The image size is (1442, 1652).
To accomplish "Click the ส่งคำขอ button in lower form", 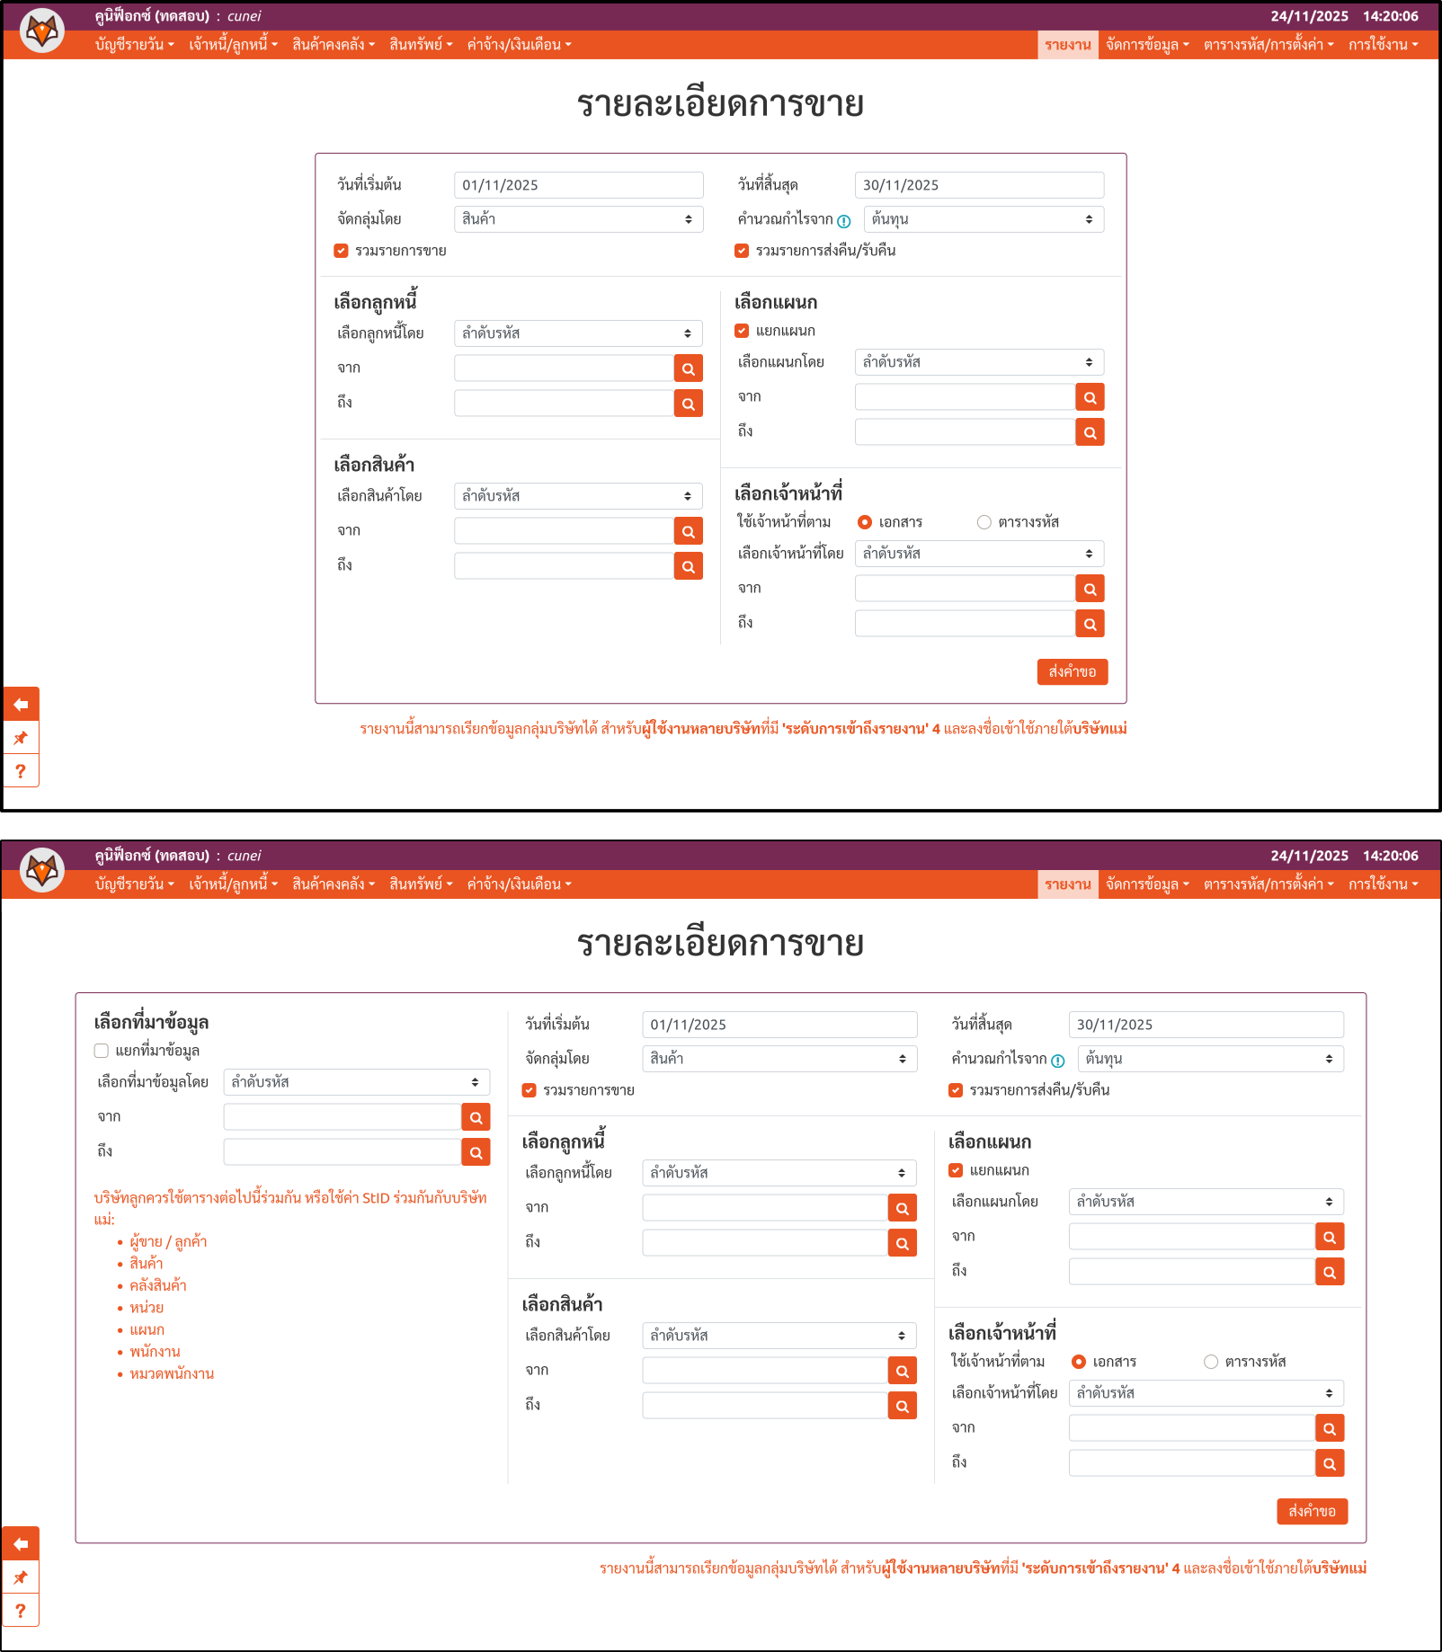I will (x=1312, y=1512).
